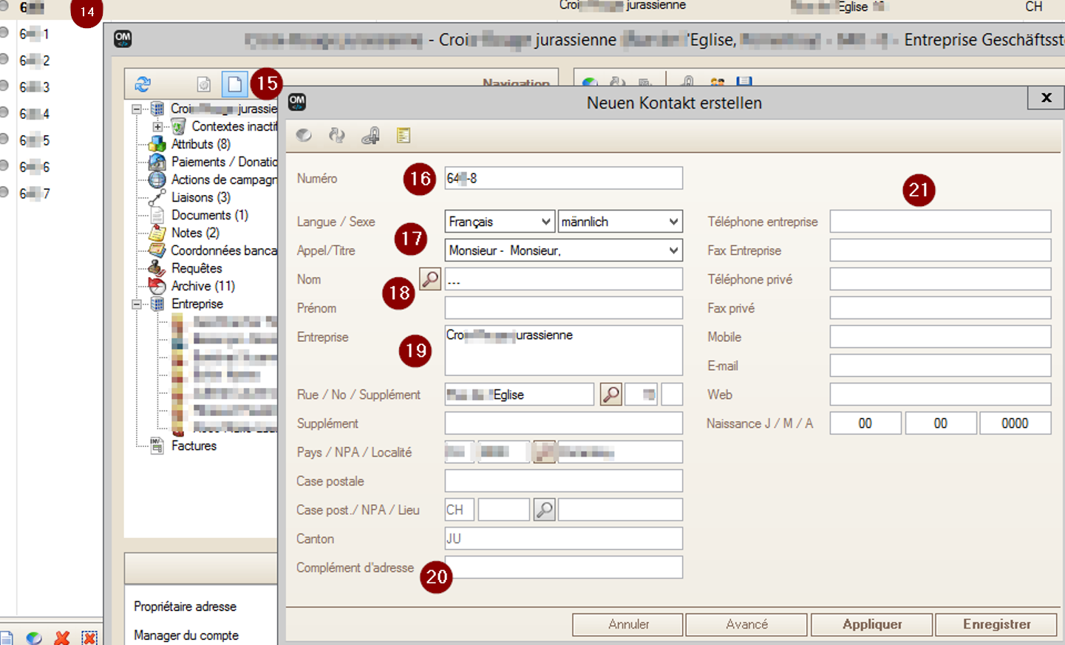Click the Avancé button
Viewport: 1065px width, 645px height.
746,624
